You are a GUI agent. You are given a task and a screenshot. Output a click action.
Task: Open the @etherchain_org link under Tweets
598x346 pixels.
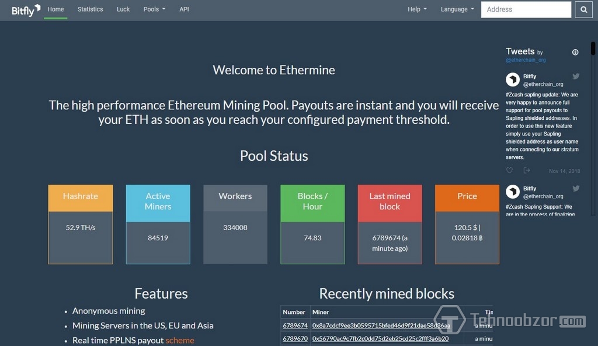(x=526, y=60)
